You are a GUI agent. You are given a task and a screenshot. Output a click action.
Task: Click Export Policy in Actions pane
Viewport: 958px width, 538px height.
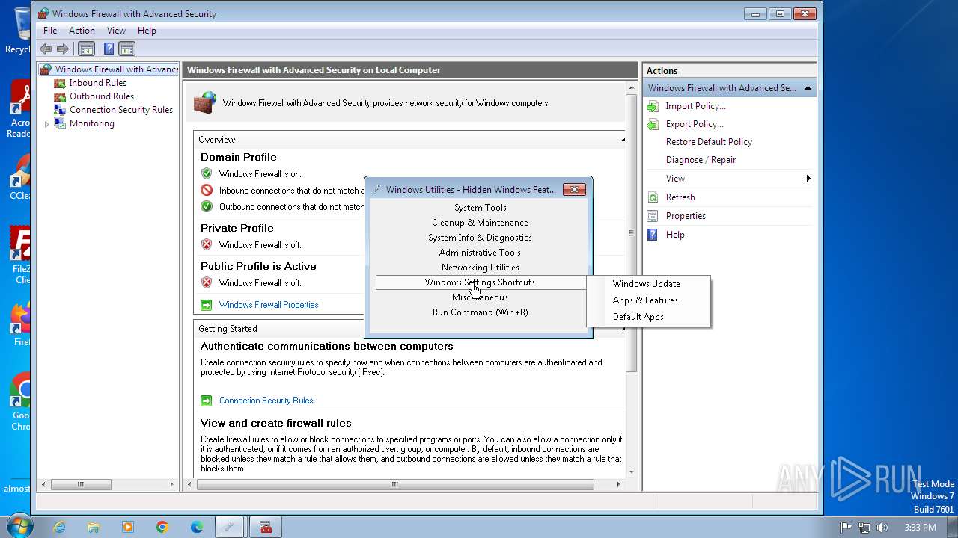click(x=695, y=124)
